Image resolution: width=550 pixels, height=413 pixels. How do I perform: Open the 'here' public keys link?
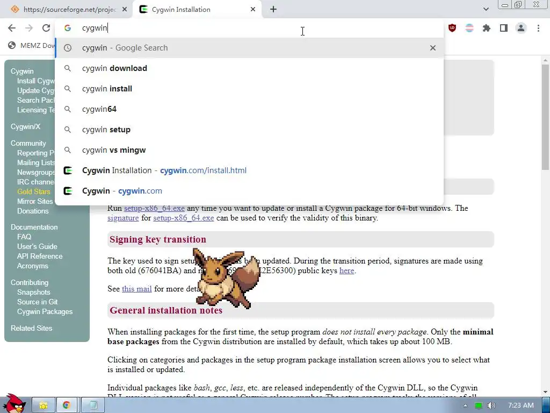point(346,270)
